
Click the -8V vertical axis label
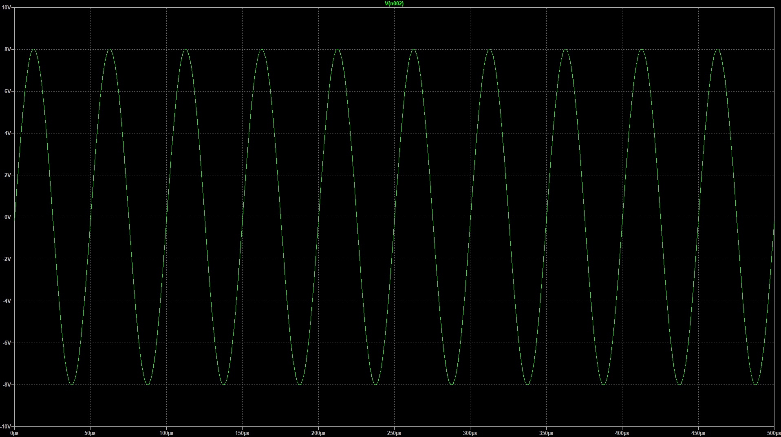pyautogui.click(x=7, y=385)
